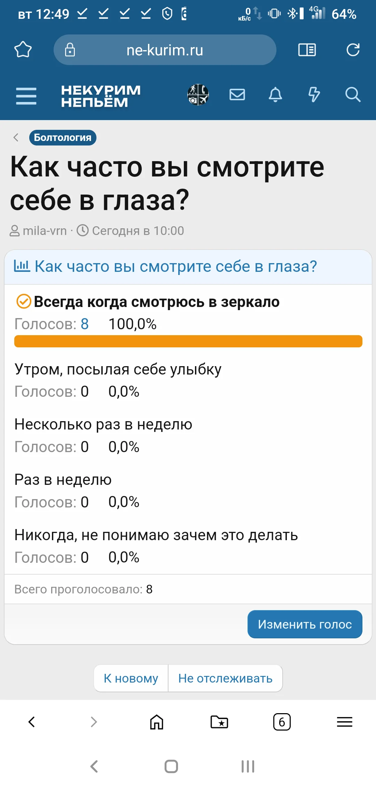Tap the home icon in browser toolbar
The image size is (376, 788).
pos(156,722)
